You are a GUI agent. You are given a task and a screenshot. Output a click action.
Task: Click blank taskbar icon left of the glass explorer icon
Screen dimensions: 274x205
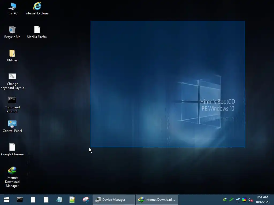pos(46,200)
